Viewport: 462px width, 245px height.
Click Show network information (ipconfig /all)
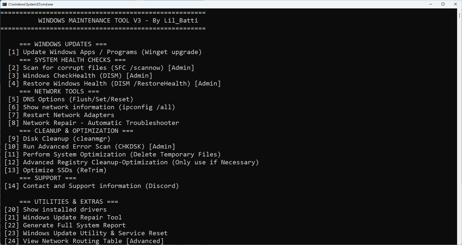(92, 107)
